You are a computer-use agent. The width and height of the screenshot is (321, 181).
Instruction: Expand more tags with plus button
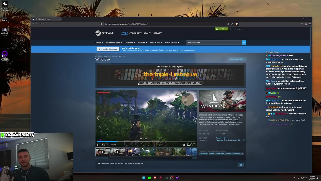242,154
